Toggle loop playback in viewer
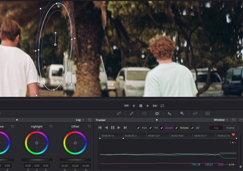 click(x=162, y=106)
